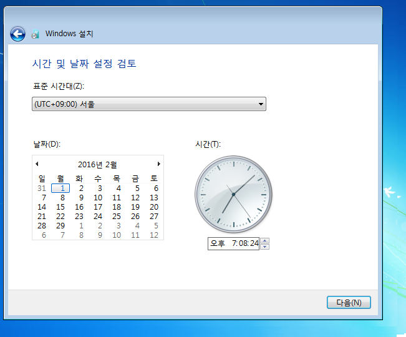Select date 27 in calendar
Viewport: 406px width, 337px height.
[154, 217]
